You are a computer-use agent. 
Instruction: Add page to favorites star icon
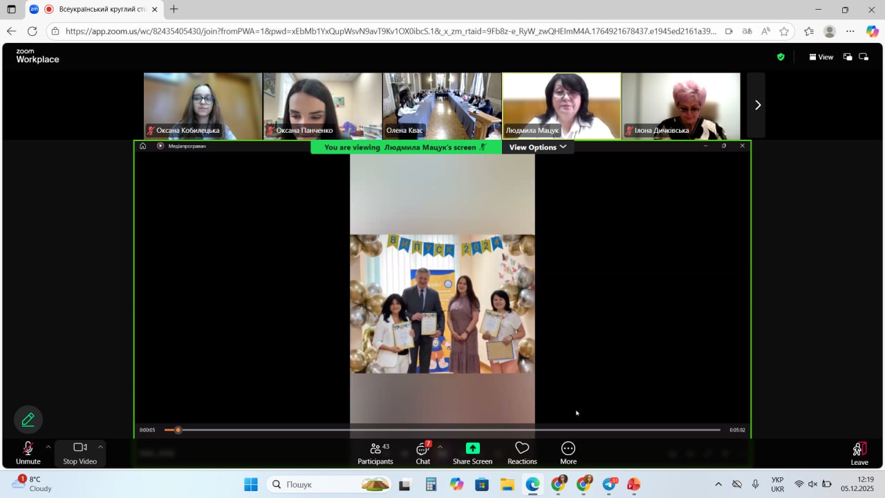[x=784, y=31]
